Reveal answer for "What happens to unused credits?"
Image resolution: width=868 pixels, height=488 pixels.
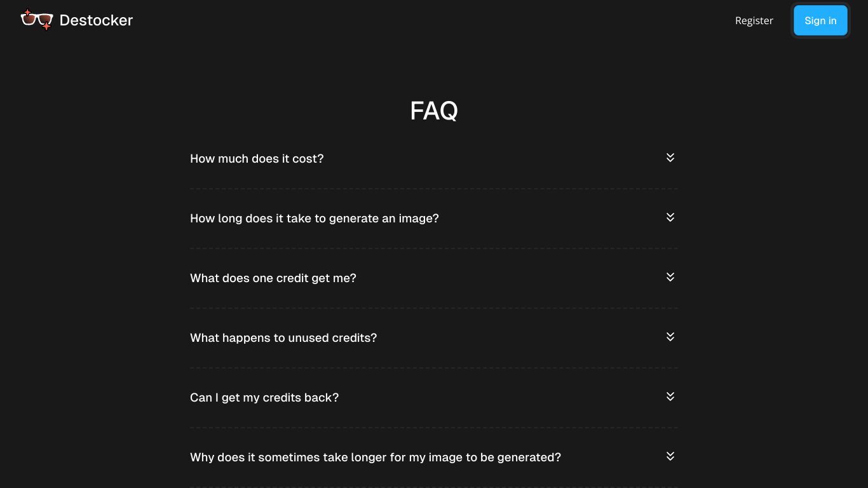coord(283,338)
